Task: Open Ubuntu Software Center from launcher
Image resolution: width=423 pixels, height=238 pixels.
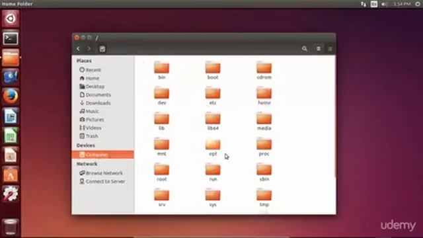Action: pyautogui.click(x=11, y=175)
